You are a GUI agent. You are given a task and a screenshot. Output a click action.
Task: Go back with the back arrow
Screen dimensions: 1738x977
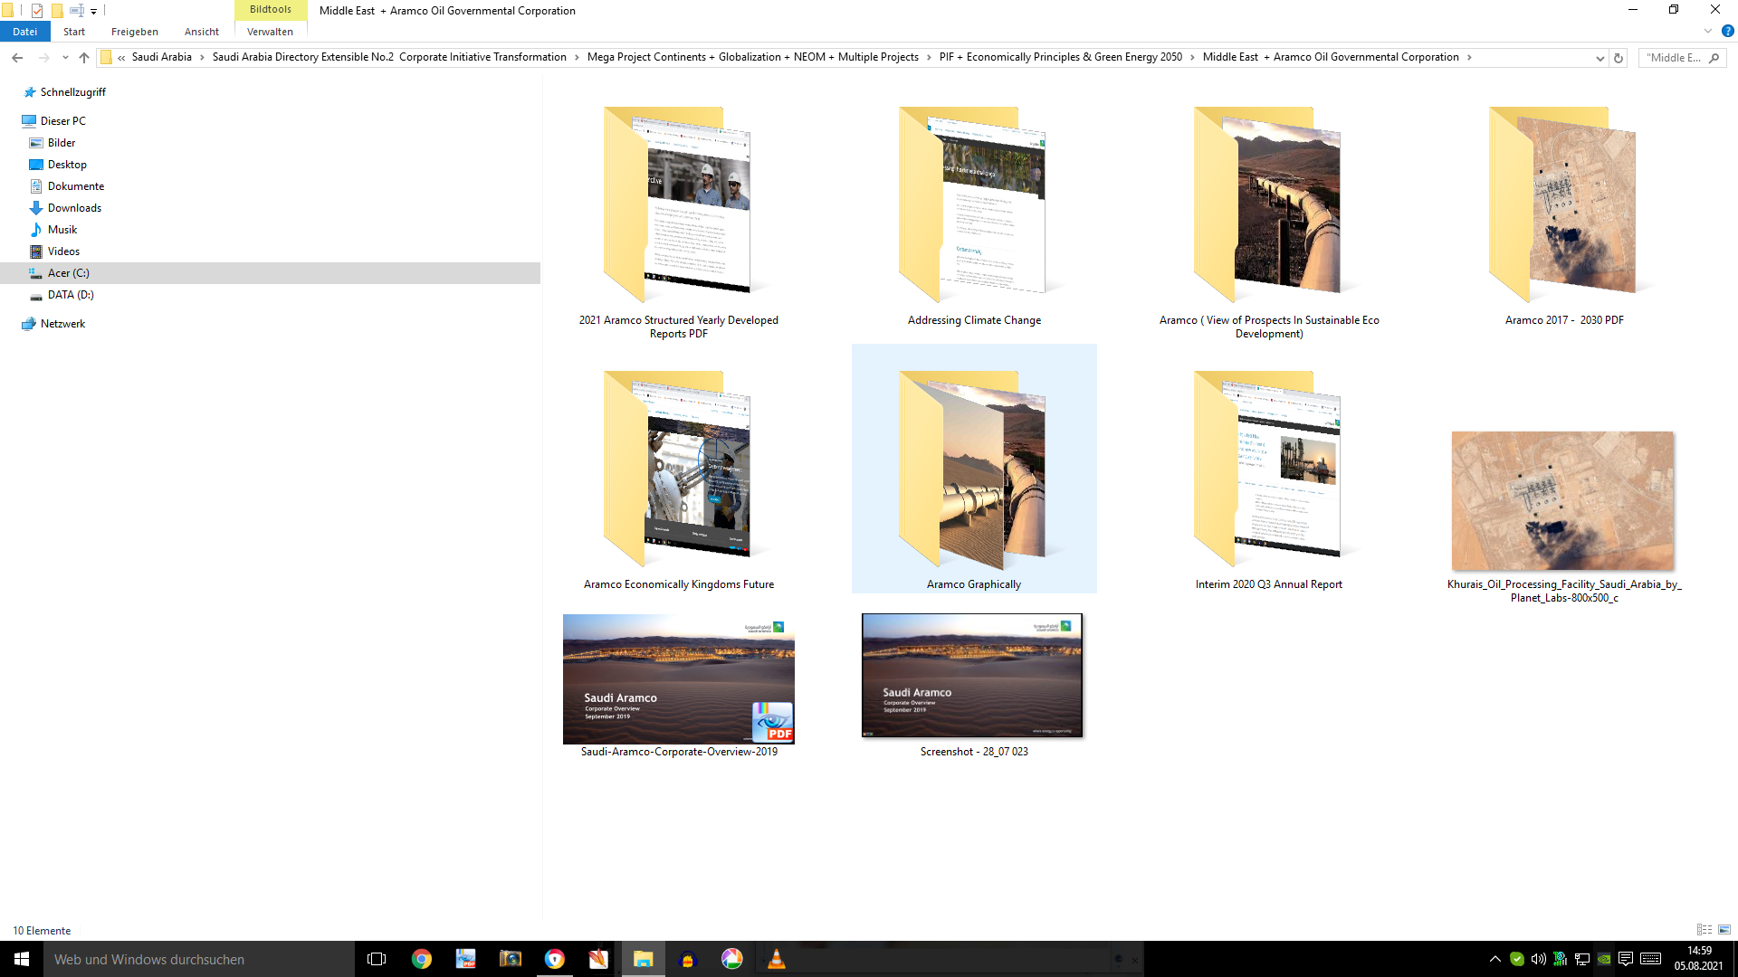coord(17,58)
